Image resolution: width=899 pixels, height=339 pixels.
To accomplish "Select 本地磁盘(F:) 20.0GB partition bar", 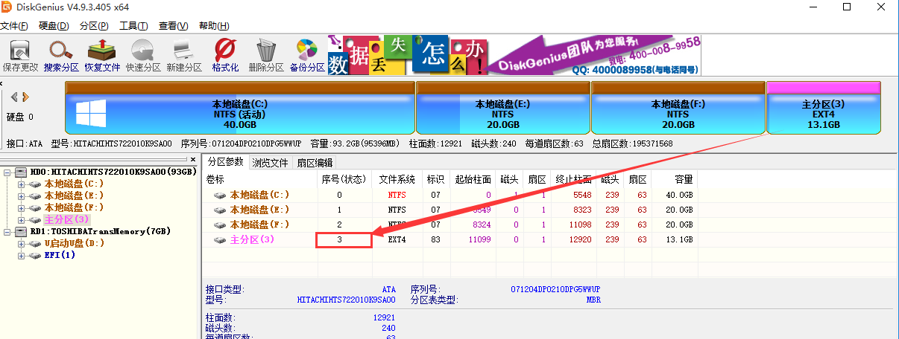I will click(678, 109).
